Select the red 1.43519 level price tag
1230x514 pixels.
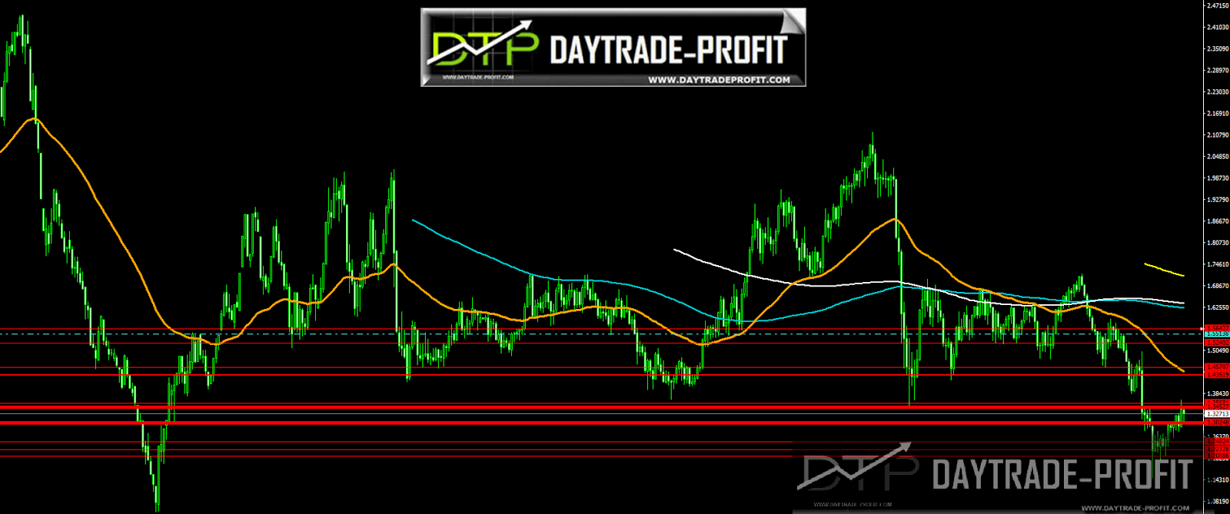coord(1217,375)
